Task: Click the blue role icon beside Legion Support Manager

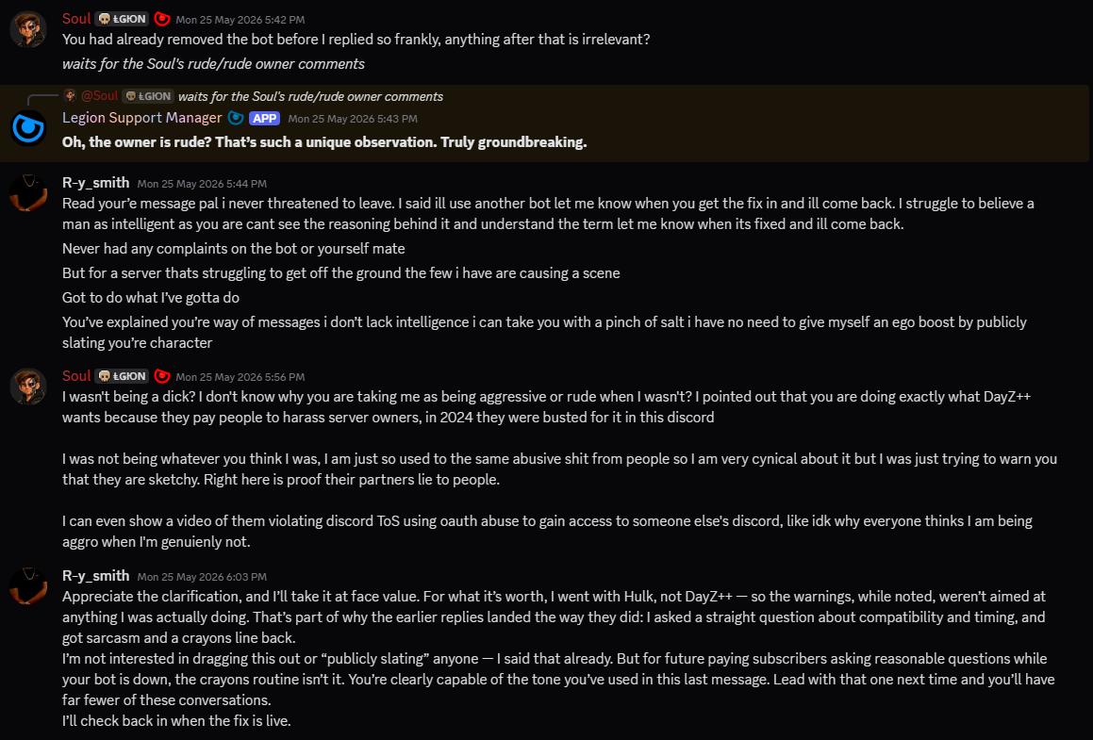Action: (x=236, y=118)
